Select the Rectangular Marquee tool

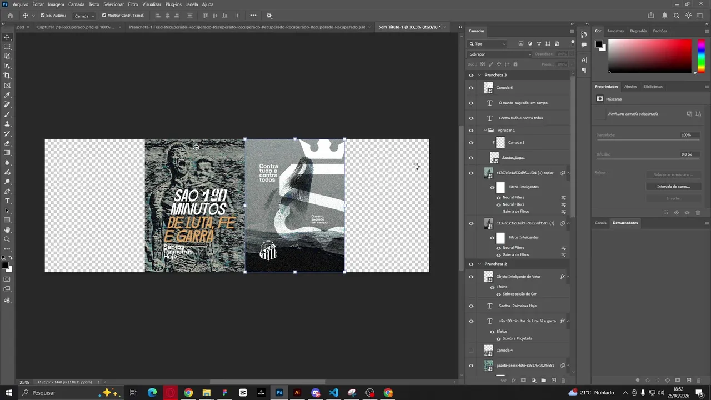pyautogui.click(x=7, y=47)
